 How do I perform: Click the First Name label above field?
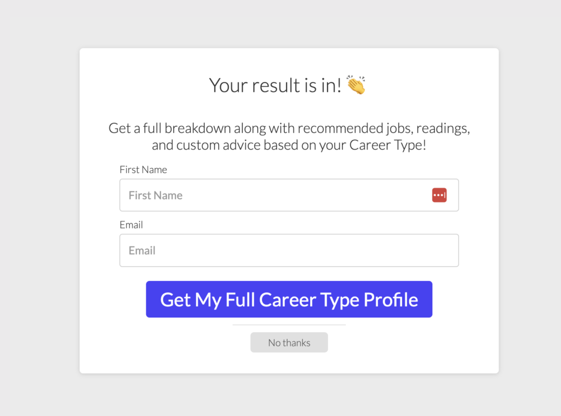143,170
